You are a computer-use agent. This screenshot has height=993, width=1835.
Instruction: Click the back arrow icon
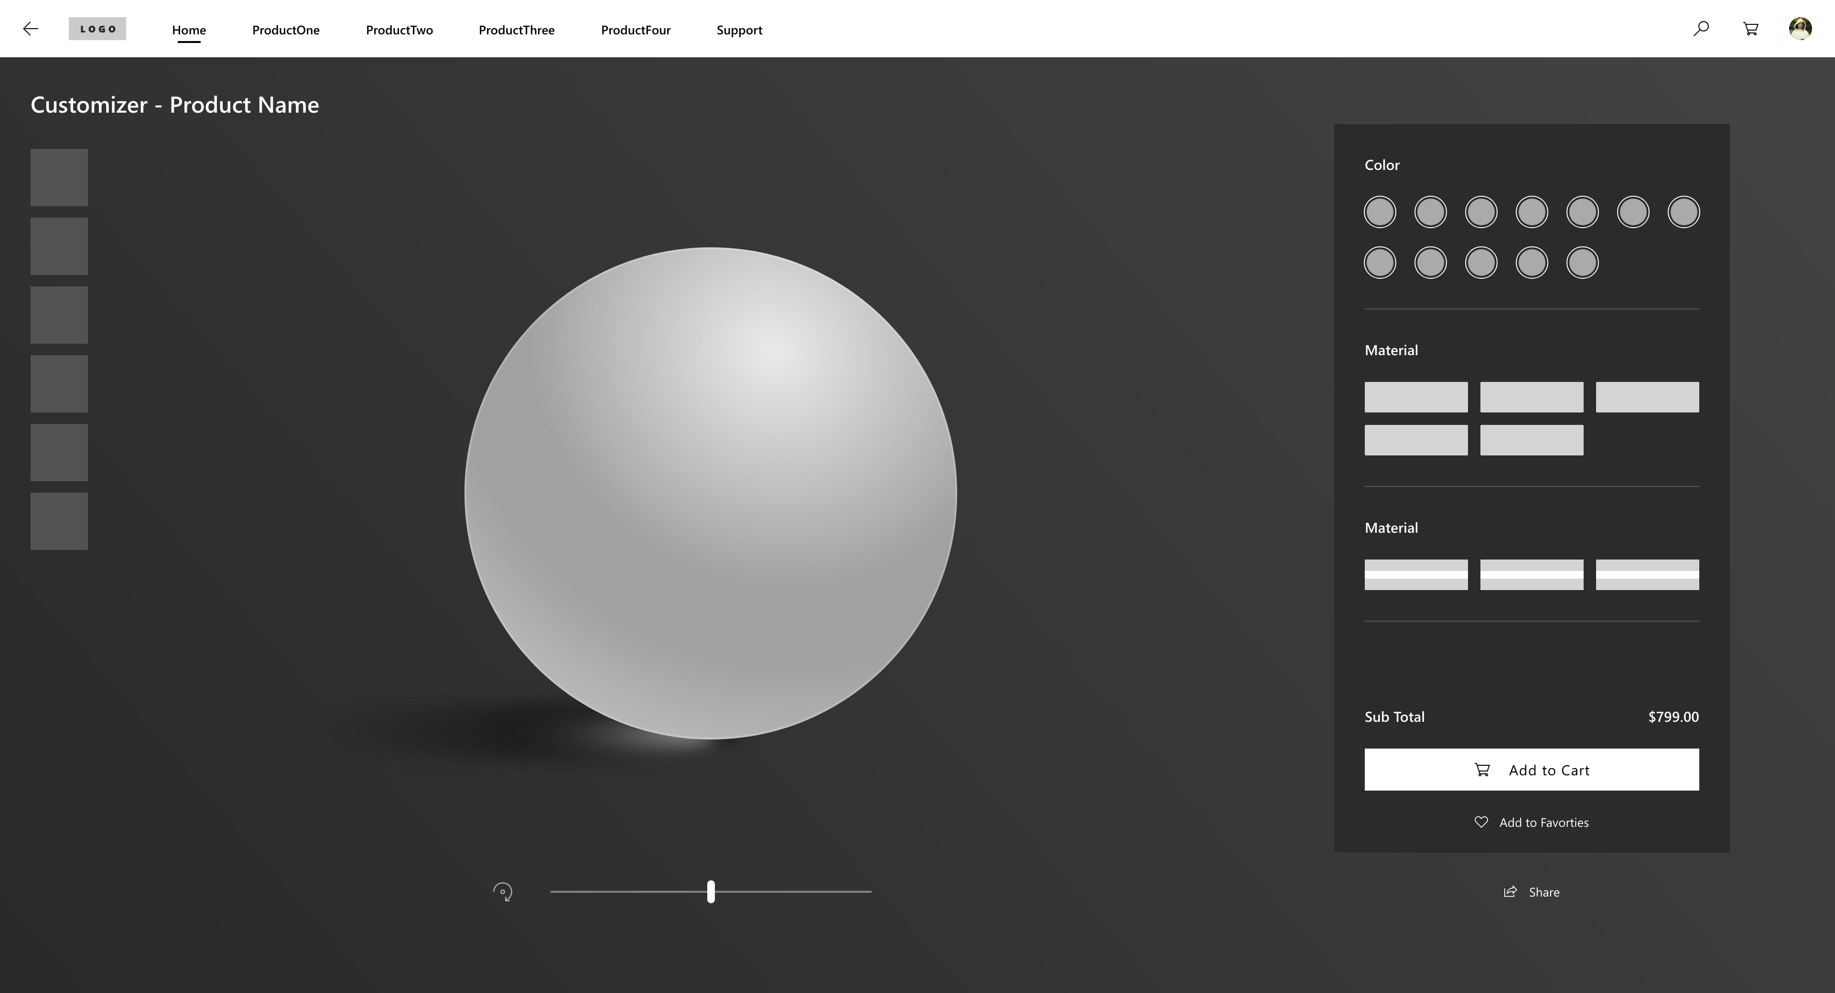[x=31, y=29]
